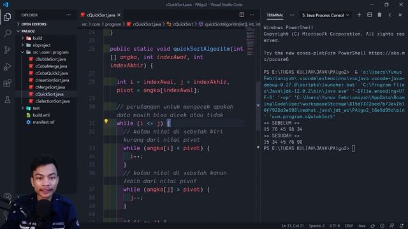
Task: Open terminal panel more options
Action: coord(292,15)
